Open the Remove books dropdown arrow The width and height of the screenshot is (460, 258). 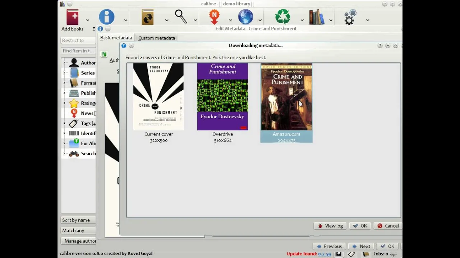[x=302, y=20]
